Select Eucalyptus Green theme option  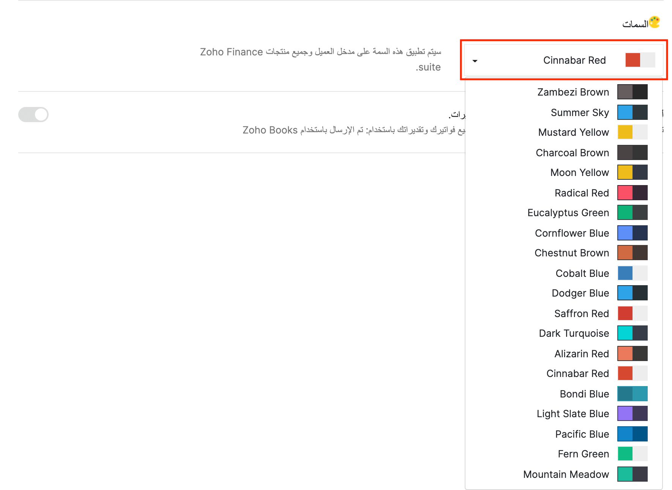click(x=568, y=213)
